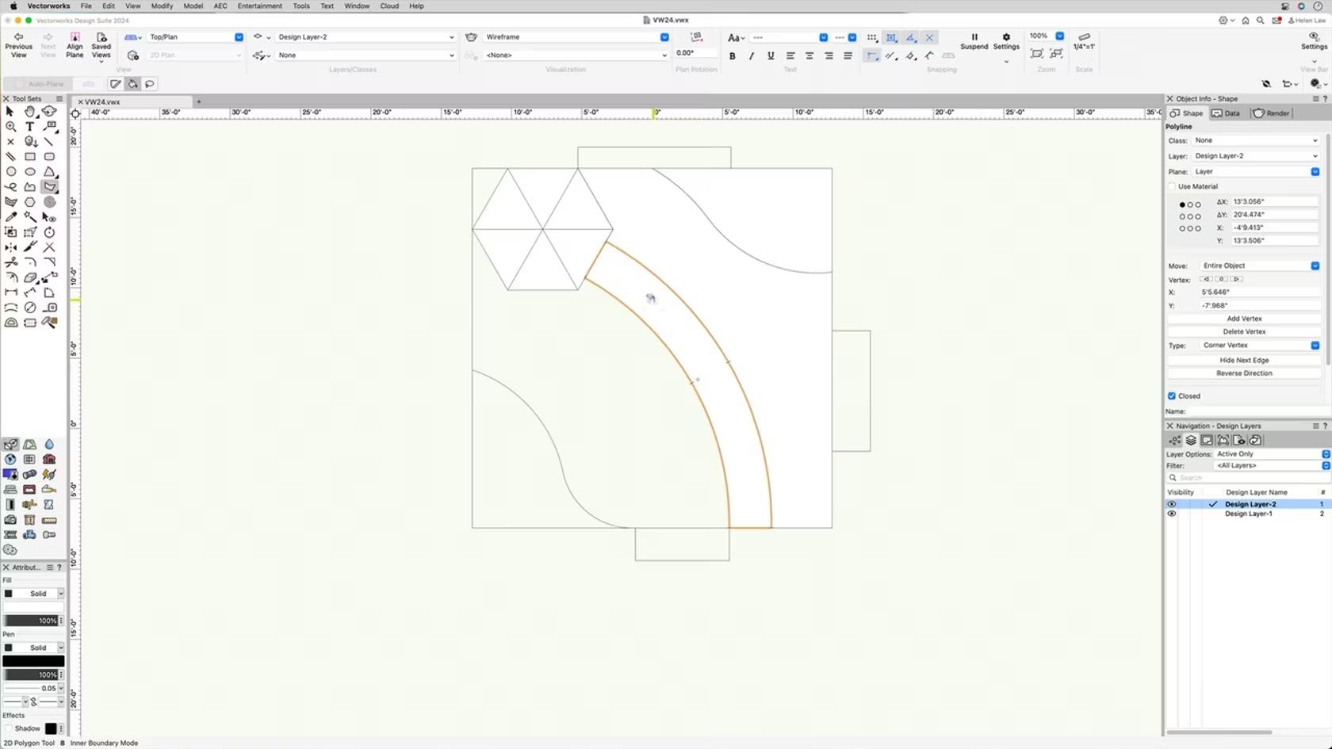The width and height of the screenshot is (1332, 749).
Task: Toggle Smart Points snapping
Action: coord(872,55)
